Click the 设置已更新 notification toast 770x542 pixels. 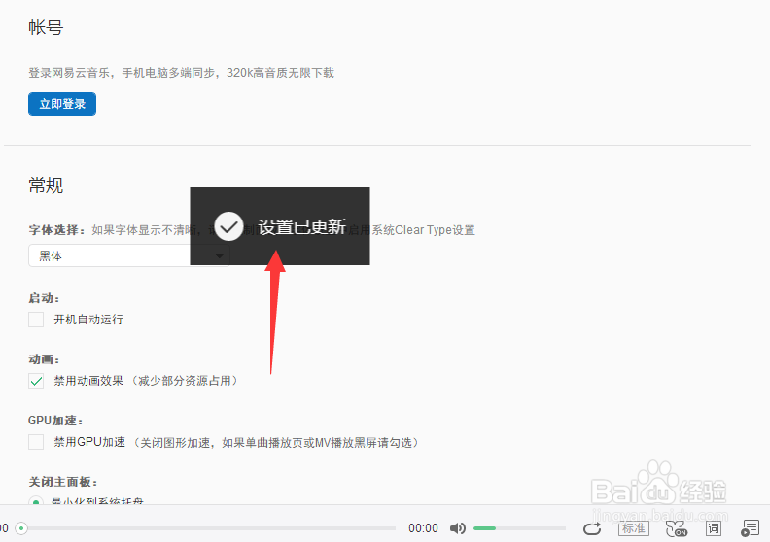pos(280,226)
